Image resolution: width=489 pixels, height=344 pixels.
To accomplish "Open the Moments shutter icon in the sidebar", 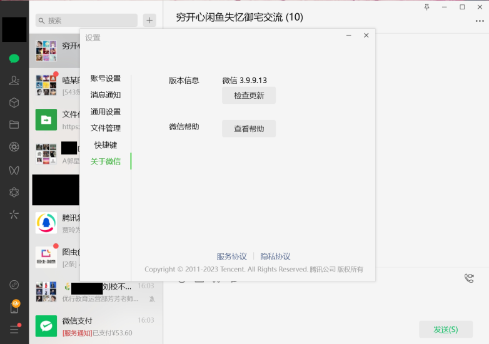I will [14, 147].
